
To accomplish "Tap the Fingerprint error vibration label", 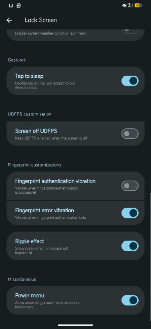I will pos(45,210).
